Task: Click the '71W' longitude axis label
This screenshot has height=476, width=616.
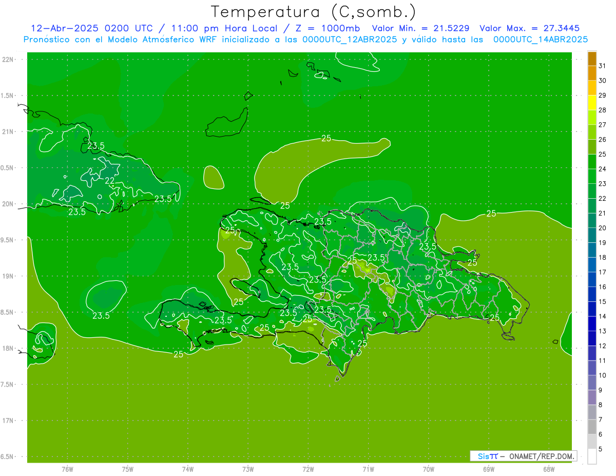Action: pos(368,469)
